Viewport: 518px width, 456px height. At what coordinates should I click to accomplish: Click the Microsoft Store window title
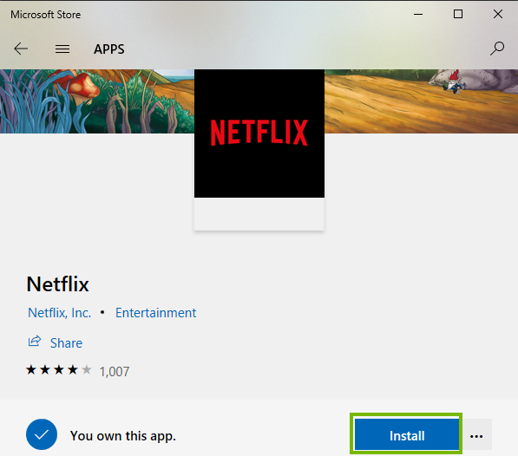coord(46,15)
